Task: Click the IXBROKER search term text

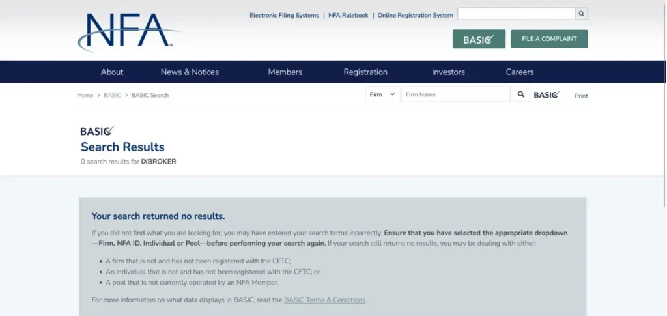Action: [x=159, y=162]
